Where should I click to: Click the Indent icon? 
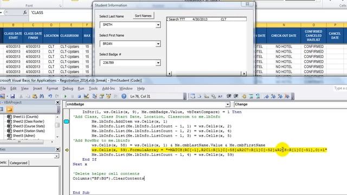[x=229, y=96]
